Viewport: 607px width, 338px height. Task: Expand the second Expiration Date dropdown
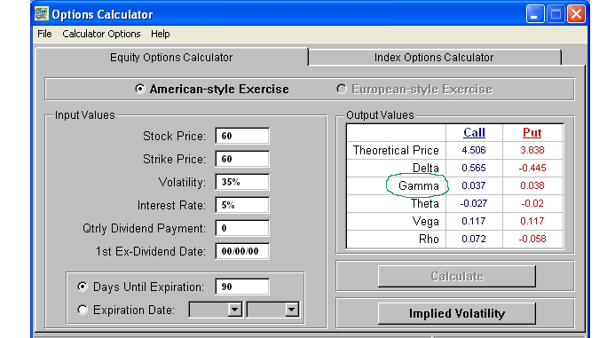[x=291, y=310]
